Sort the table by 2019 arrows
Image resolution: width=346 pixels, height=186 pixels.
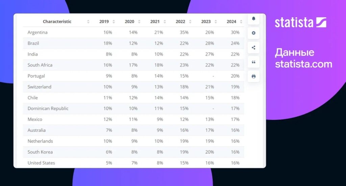114,22
